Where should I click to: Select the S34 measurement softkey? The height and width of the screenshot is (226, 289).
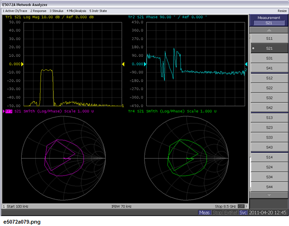[269, 177]
